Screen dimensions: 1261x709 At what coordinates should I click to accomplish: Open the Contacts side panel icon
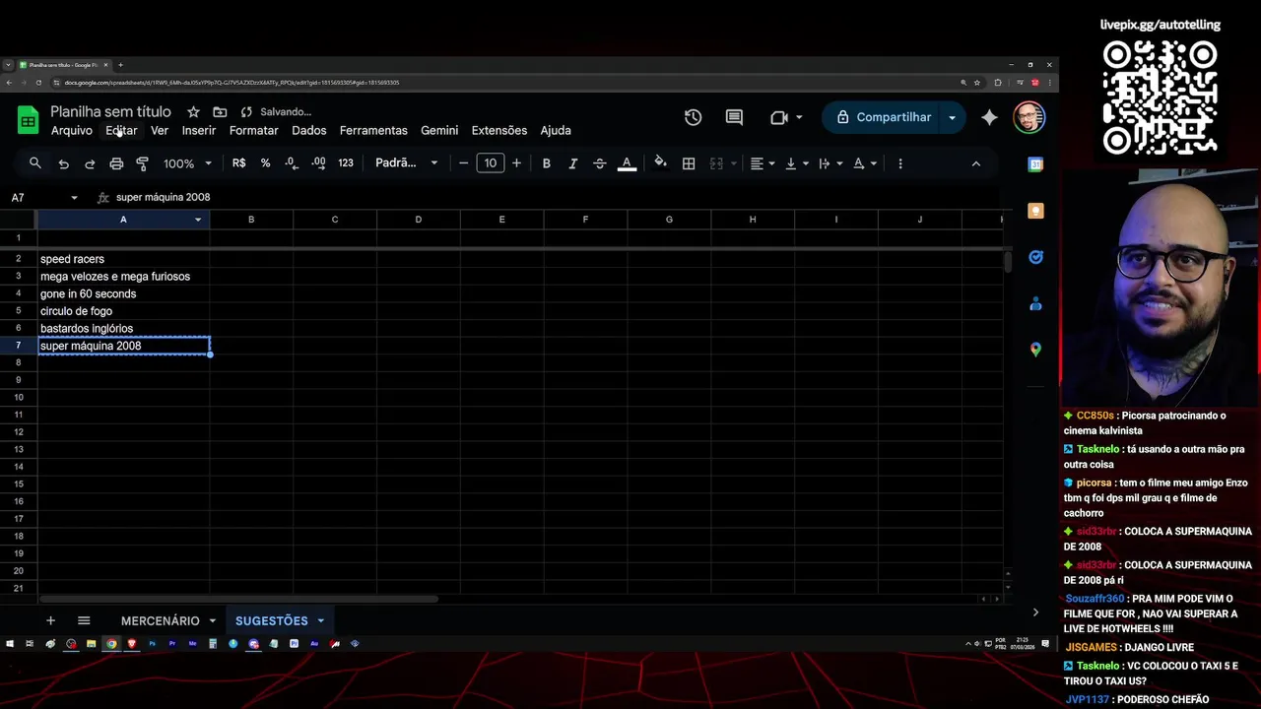tap(1035, 304)
